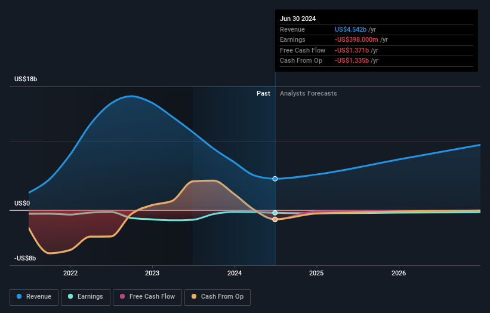Click the -US$398.000m earnings value
Viewport: 490px width, 313px height.
point(356,39)
